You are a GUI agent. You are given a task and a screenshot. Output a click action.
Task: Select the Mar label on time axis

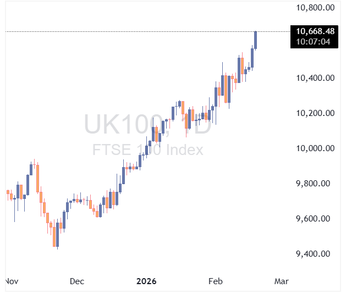coord(281,281)
